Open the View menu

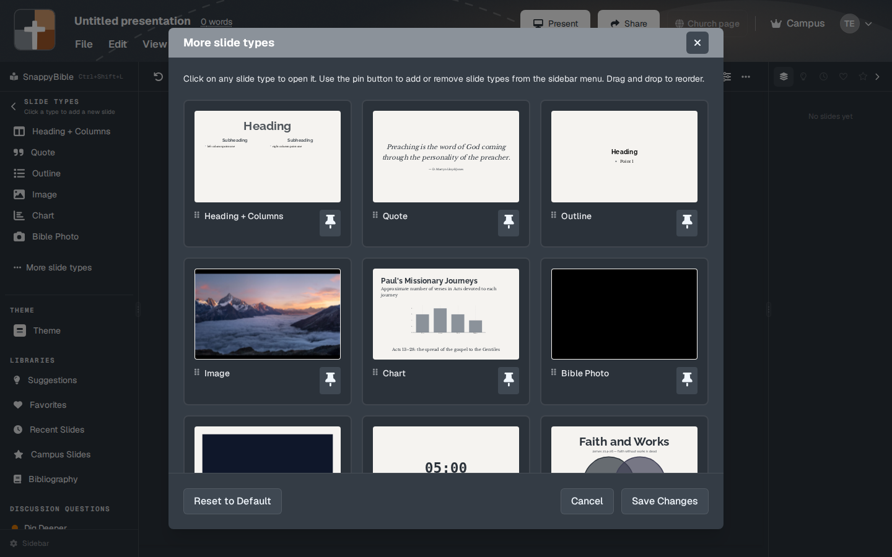click(x=155, y=44)
